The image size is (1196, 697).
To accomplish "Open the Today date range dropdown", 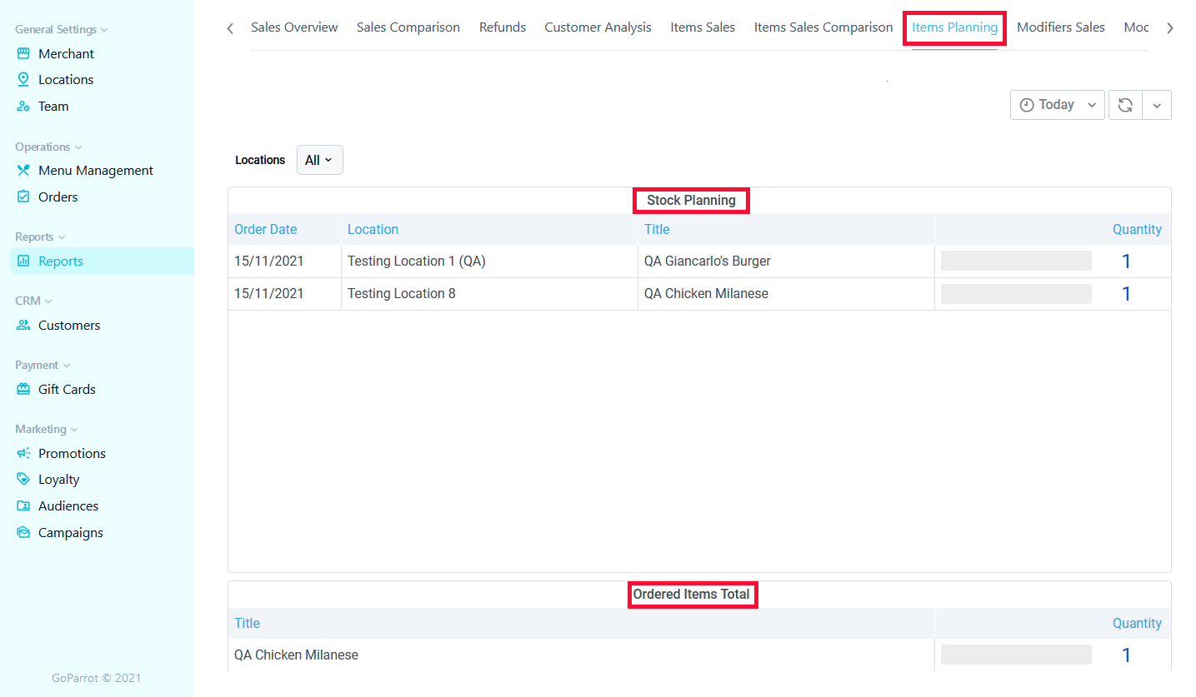I will coord(1057,105).
